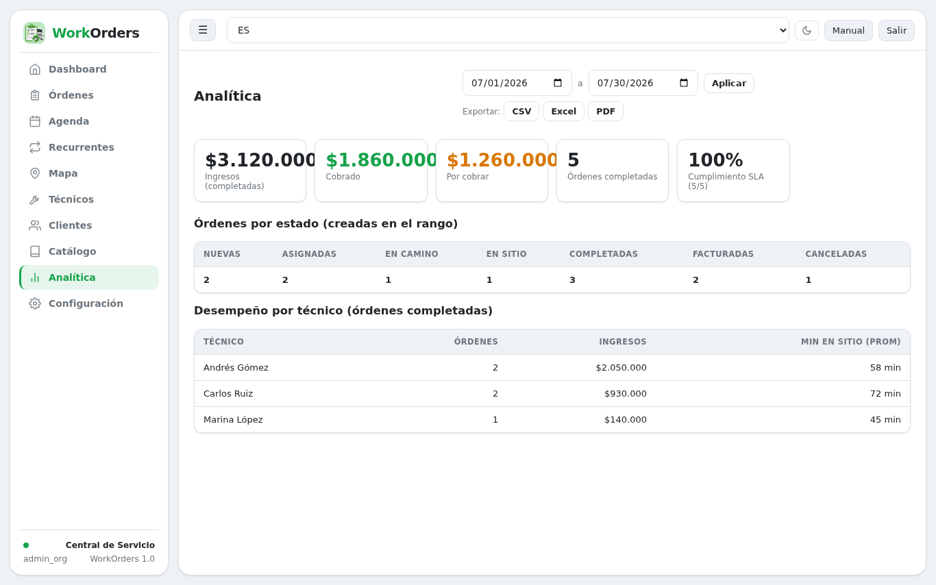Select the Marina López row name
The width and height of the screenshot is (936, 585).
tap(233, 420)
